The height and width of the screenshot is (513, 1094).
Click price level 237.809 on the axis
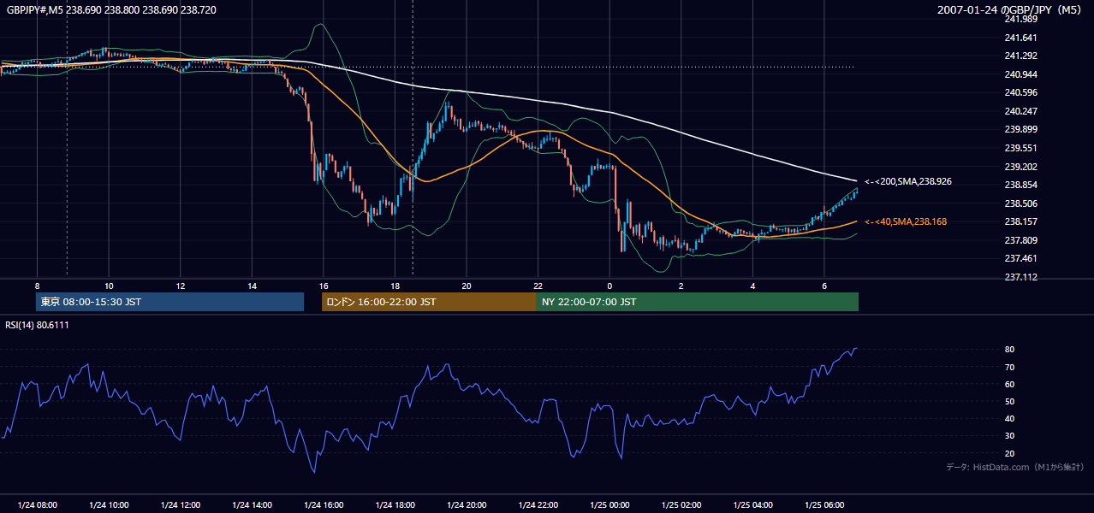1020,240
